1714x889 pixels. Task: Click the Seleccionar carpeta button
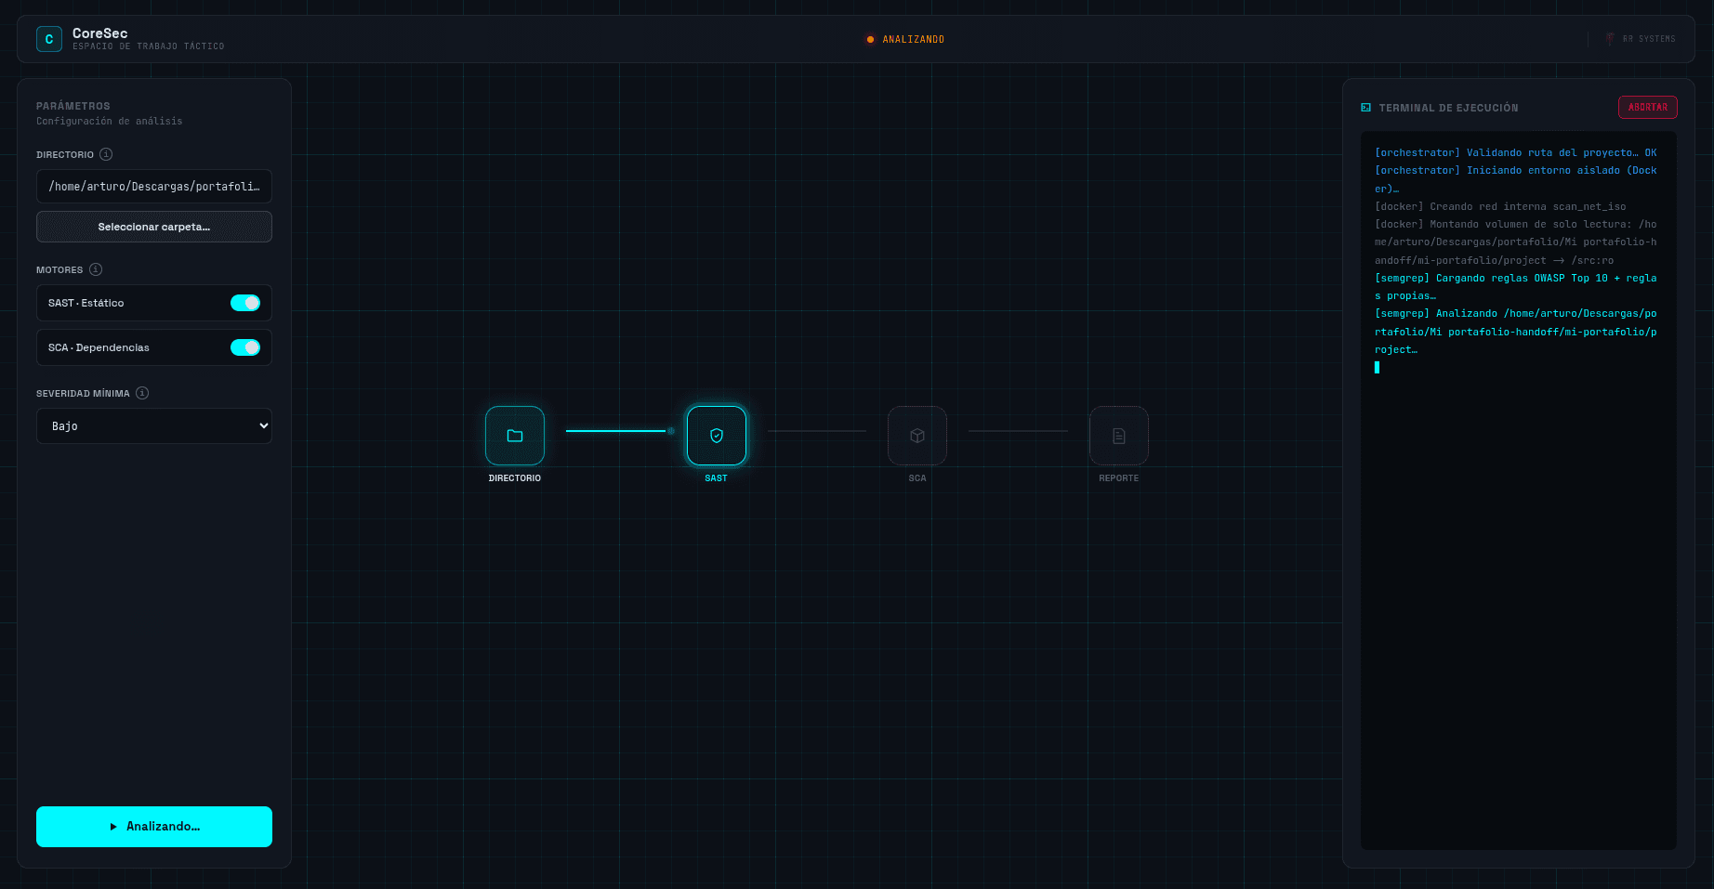coord(154,227)
